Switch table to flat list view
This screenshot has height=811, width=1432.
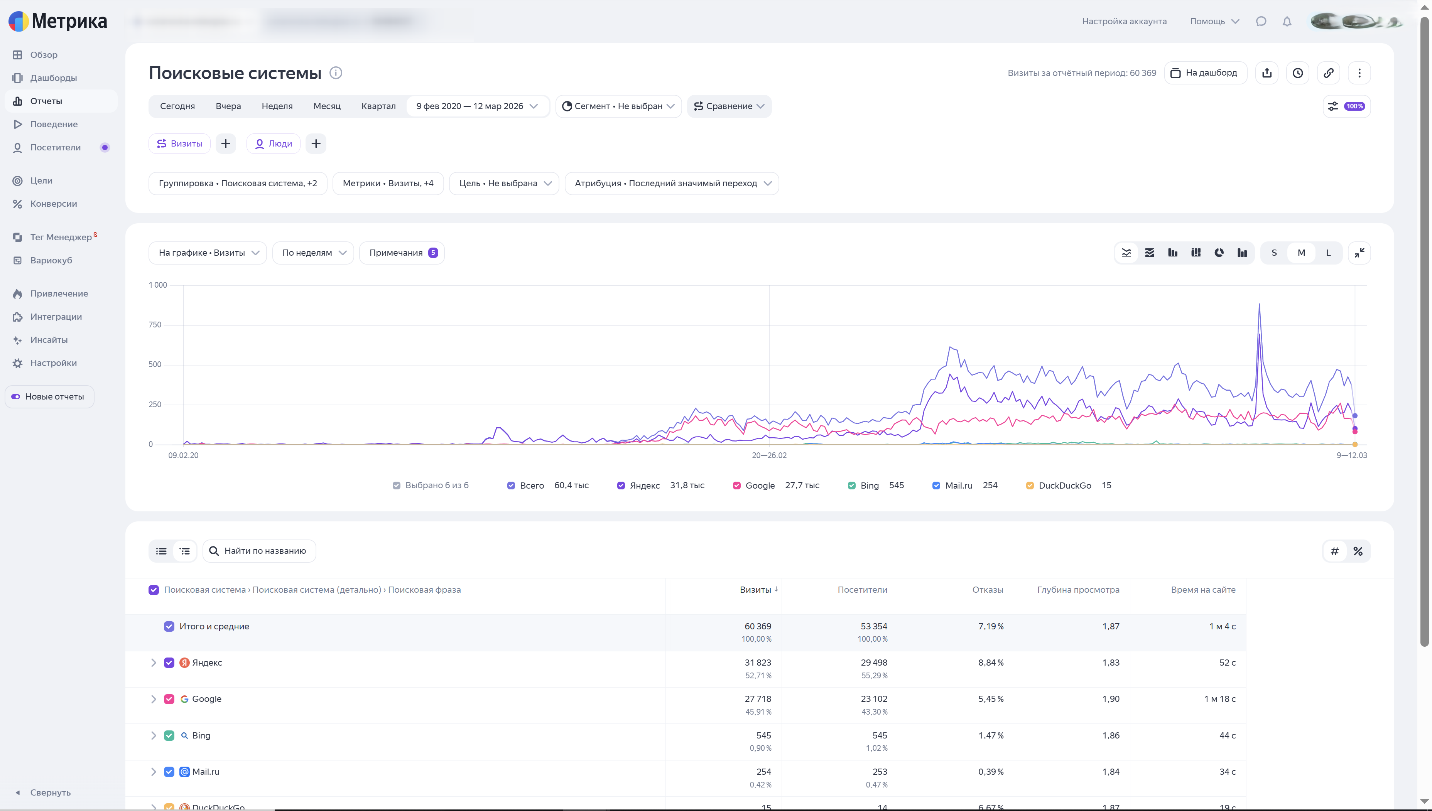(162, 551)
